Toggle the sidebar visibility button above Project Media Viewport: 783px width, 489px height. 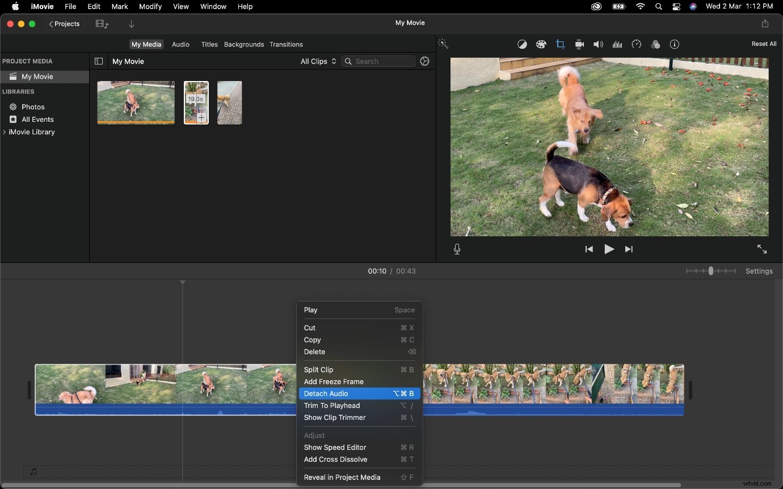(99, 61)
